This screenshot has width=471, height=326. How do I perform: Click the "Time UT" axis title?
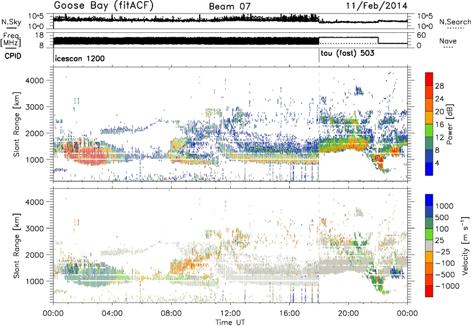click(x=230, y=322)
